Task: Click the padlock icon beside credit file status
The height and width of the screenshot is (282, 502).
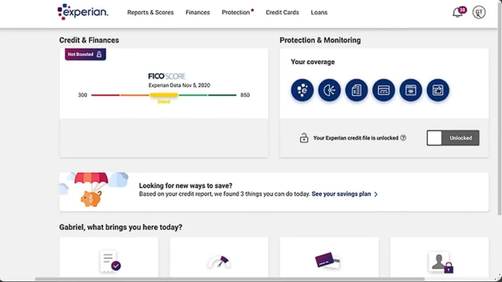Action: 304,137
